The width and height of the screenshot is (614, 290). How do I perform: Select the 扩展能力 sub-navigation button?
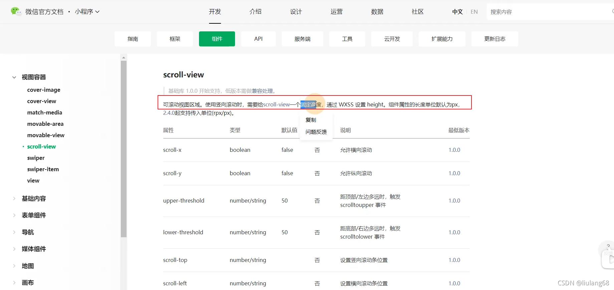tap(442, 39)
